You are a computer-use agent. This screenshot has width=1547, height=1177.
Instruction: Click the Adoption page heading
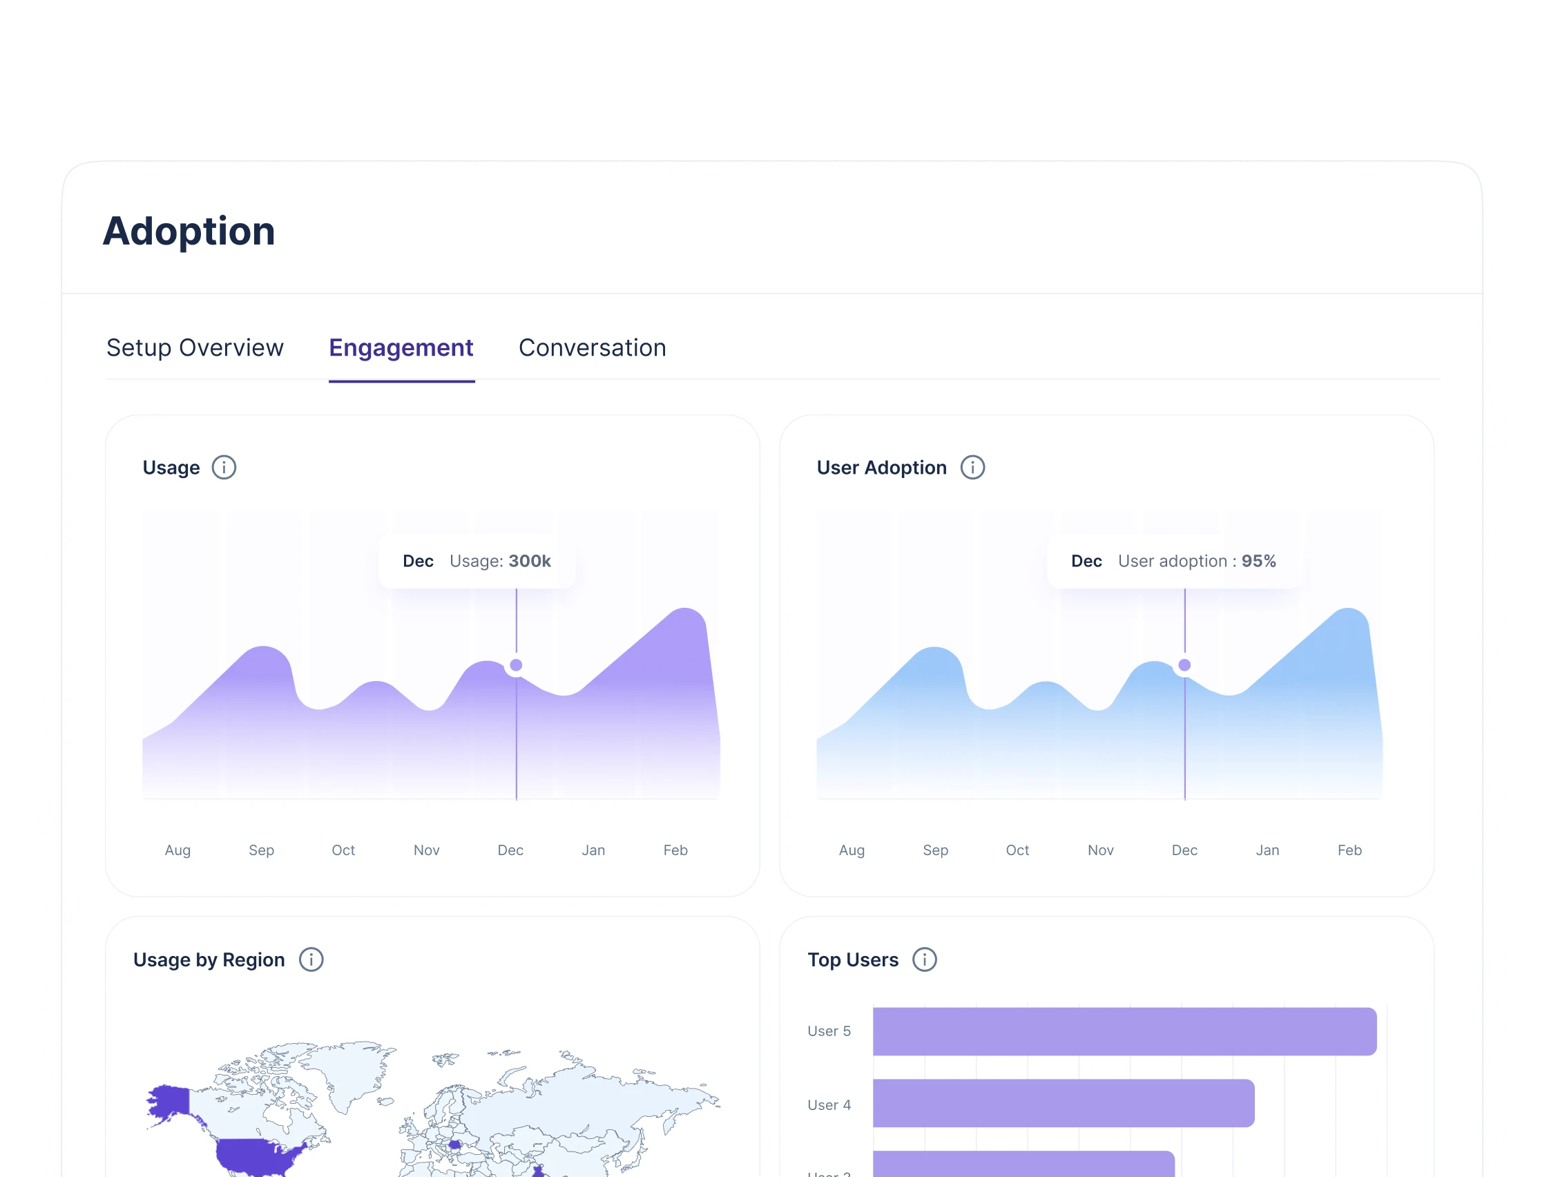point(189,231)
